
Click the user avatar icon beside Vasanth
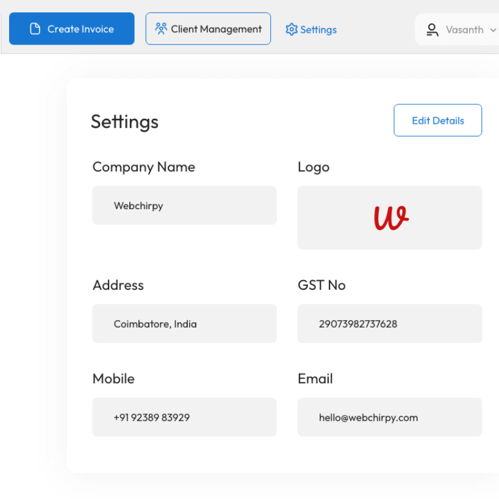[x=432, y=30]
